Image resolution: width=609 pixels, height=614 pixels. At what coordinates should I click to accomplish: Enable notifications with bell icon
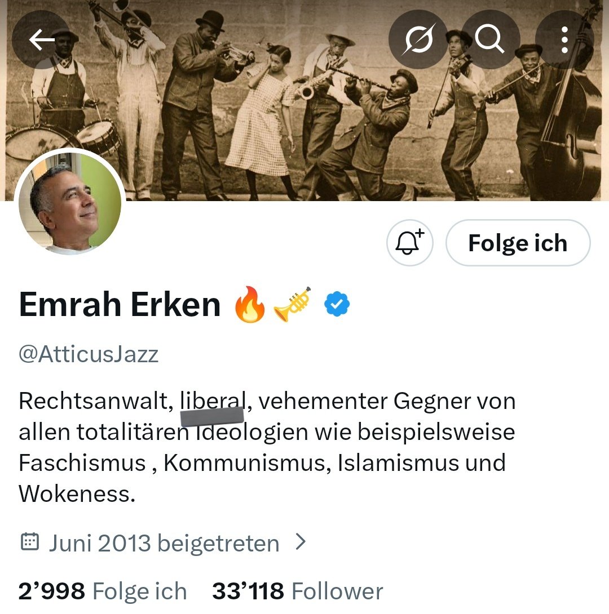pyautogui.click(x=410, y=243)
